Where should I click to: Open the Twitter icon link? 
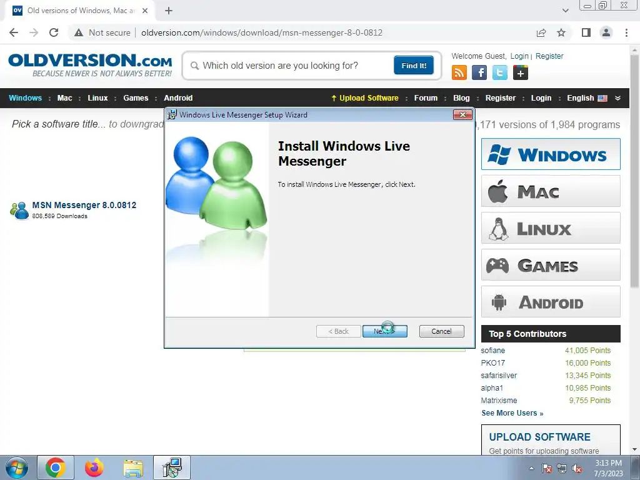(499, 72)
